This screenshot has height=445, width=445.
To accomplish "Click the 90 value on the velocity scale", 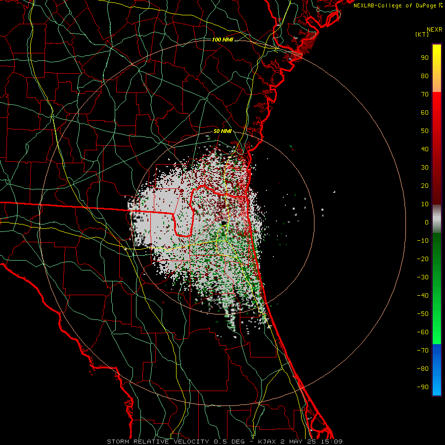I will click(425, 58).
